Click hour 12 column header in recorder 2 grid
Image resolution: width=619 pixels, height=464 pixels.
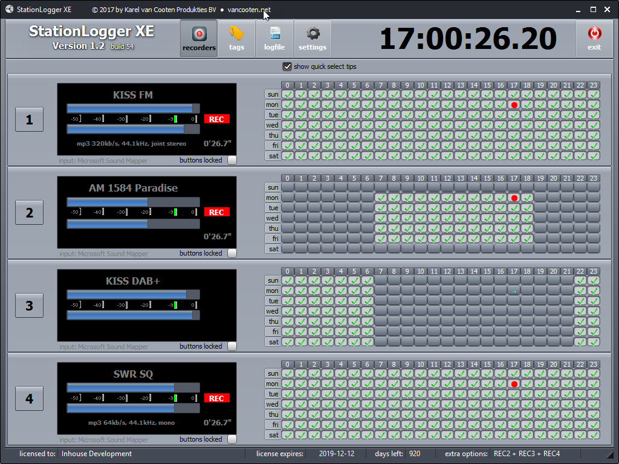click(x=447, y=178)
